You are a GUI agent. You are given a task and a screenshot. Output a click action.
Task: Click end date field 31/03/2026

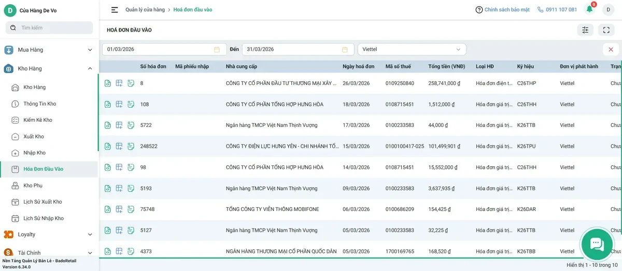298,49
